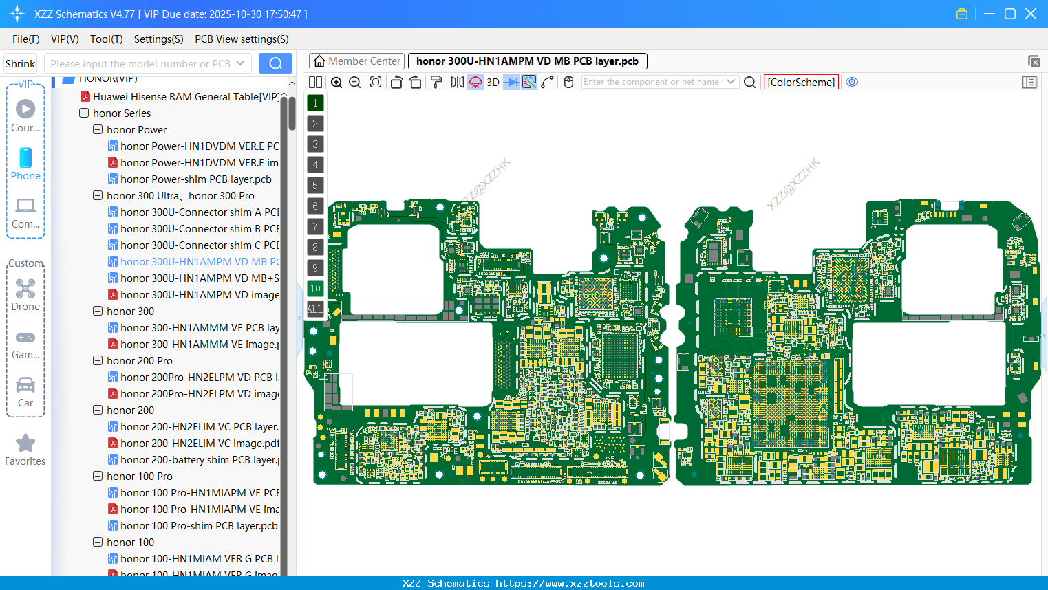Screen dimensions: 1048x590
Task: Open the File(F) menu
Action: [26, 39]
